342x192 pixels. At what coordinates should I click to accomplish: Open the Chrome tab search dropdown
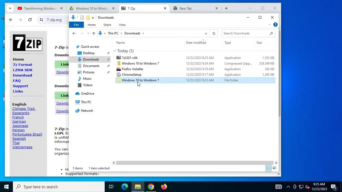click(x=10, y=9)
